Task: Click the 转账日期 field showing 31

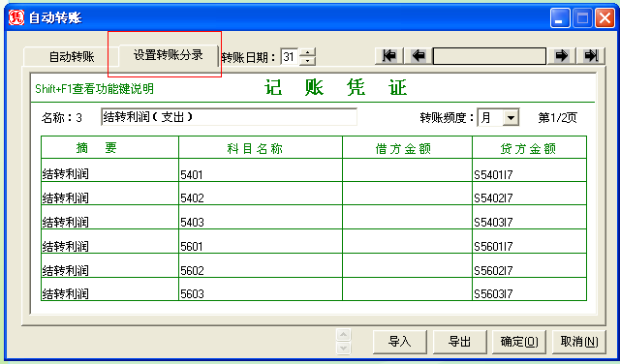Action: pyautogui.click(x=290, y=56)
